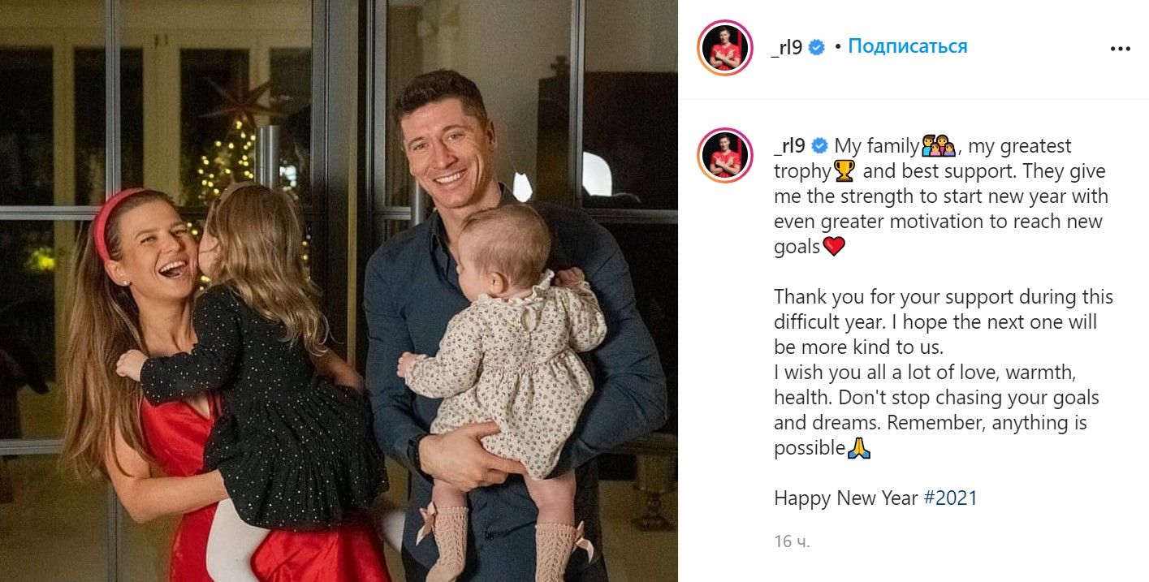Open the #2021 hashtag

pyautogui.click(x=951, y=498)
